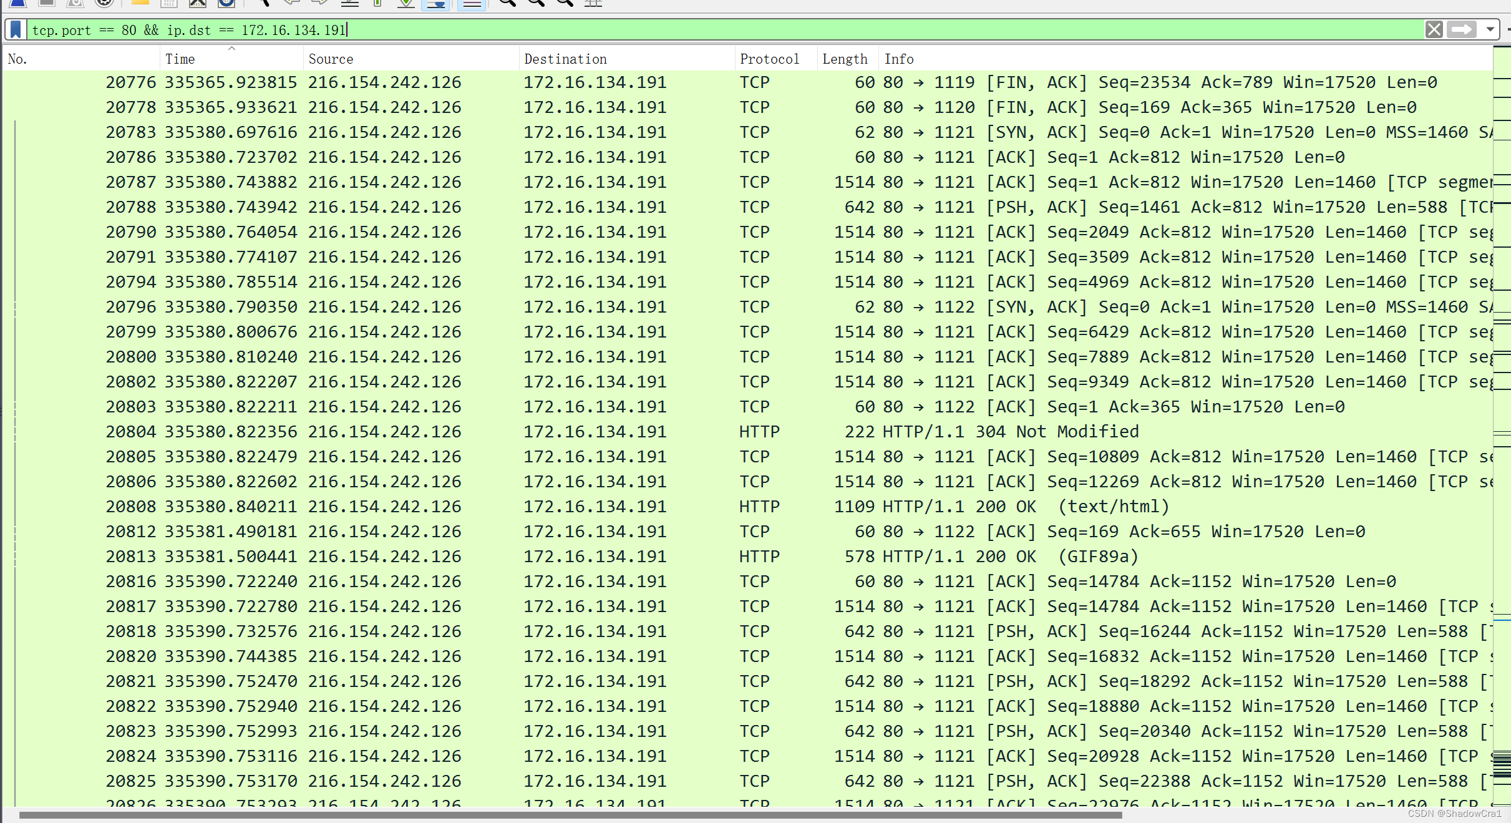Click the horizontal scrollbar thumb
This screenshot has width=1511, height=823.
coord(570,815)
